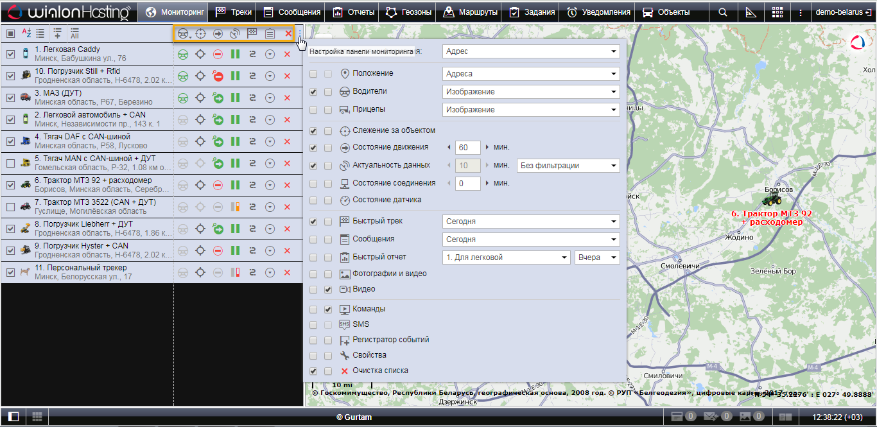Remove МАЗ (ДУТ) from list with red X

pos(287,98)
